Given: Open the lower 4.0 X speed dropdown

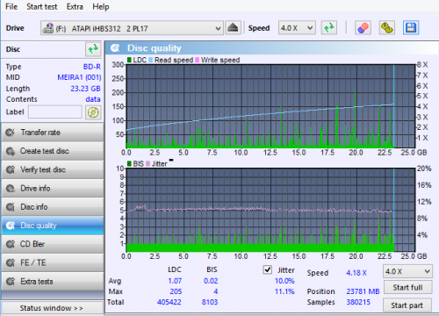Looking at the screenshot, I should coord(407,271).
